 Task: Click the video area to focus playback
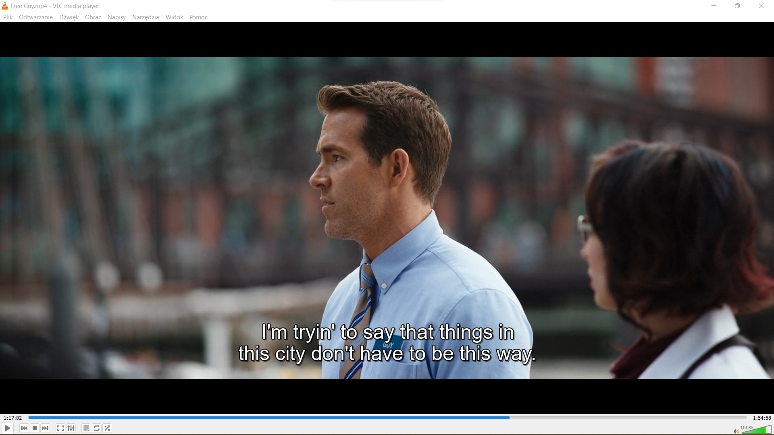[387, 217]
